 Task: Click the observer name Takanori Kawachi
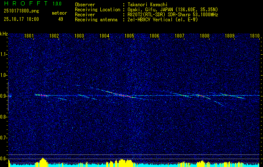148,5
